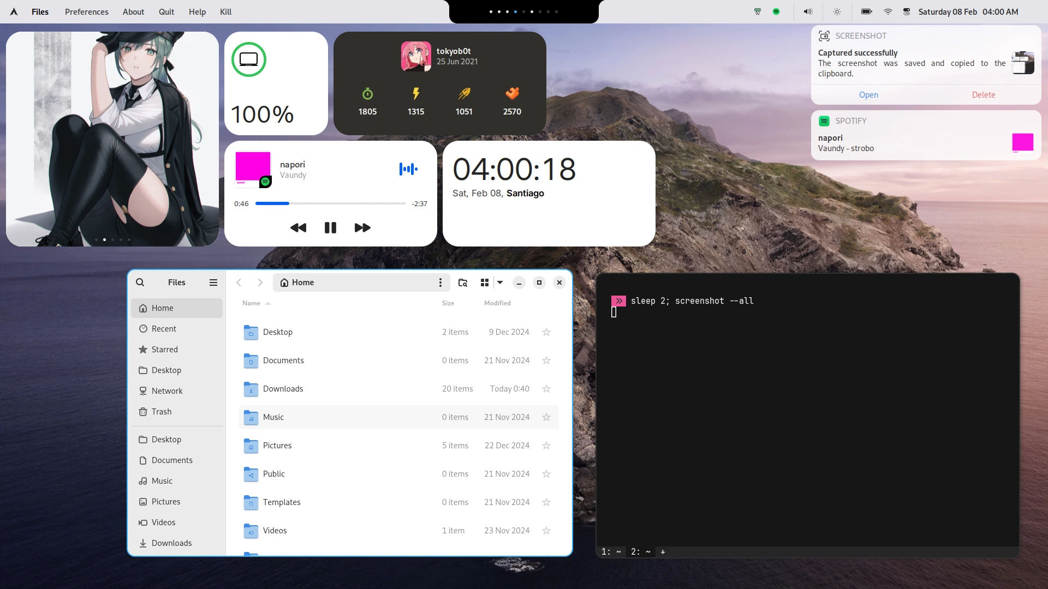
Task: Star the Public folder row
Action: (546, 474)
